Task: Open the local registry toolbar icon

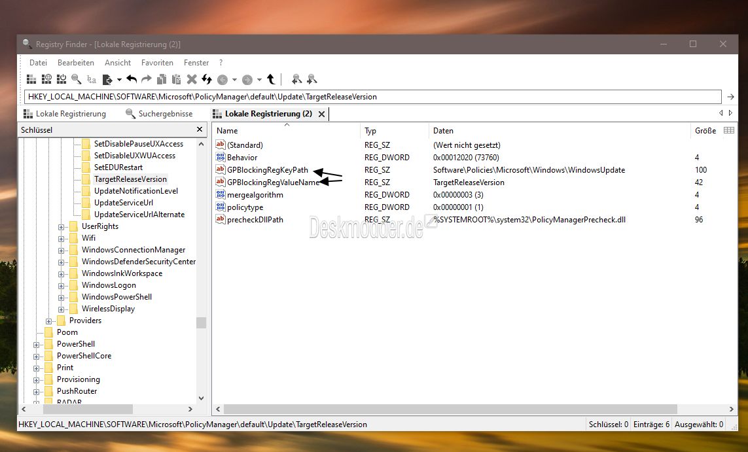Action: 31,79
